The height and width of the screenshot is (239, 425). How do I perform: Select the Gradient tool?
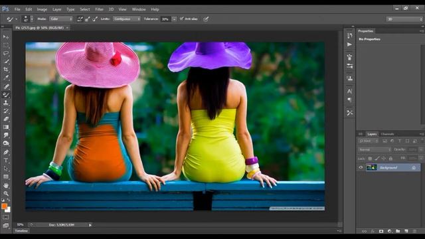[x=6, y=127]
